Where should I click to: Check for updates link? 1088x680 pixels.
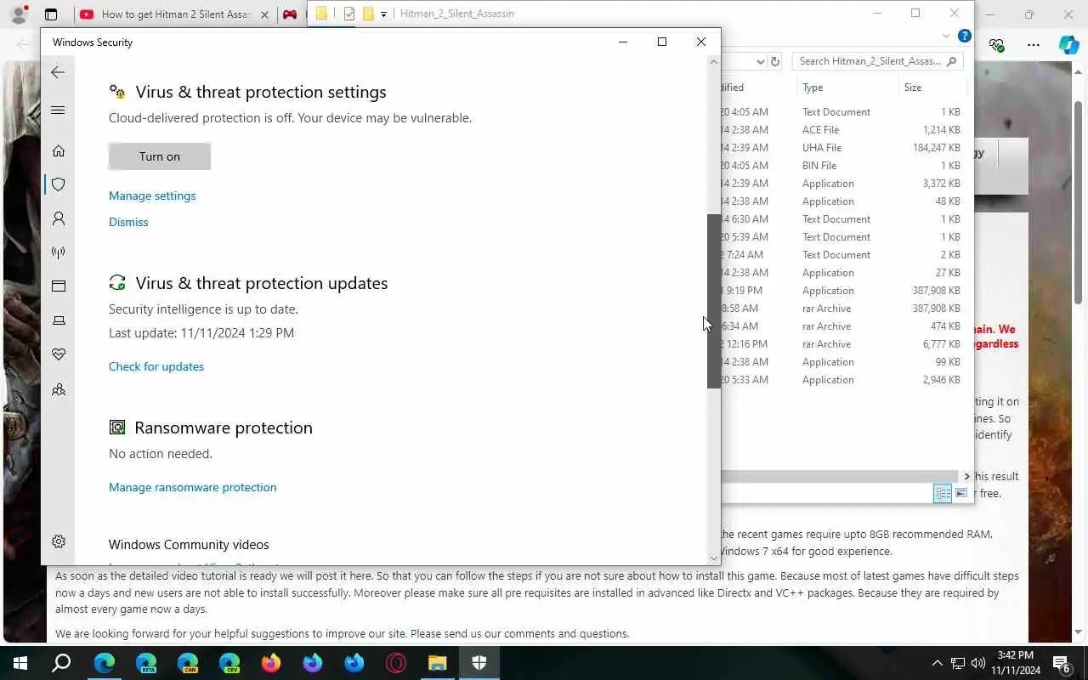tap(156, 366)
